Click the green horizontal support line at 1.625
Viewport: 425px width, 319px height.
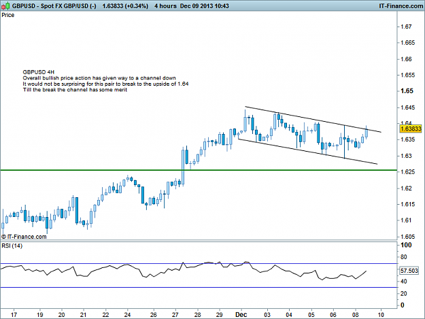tap(199, 170)
